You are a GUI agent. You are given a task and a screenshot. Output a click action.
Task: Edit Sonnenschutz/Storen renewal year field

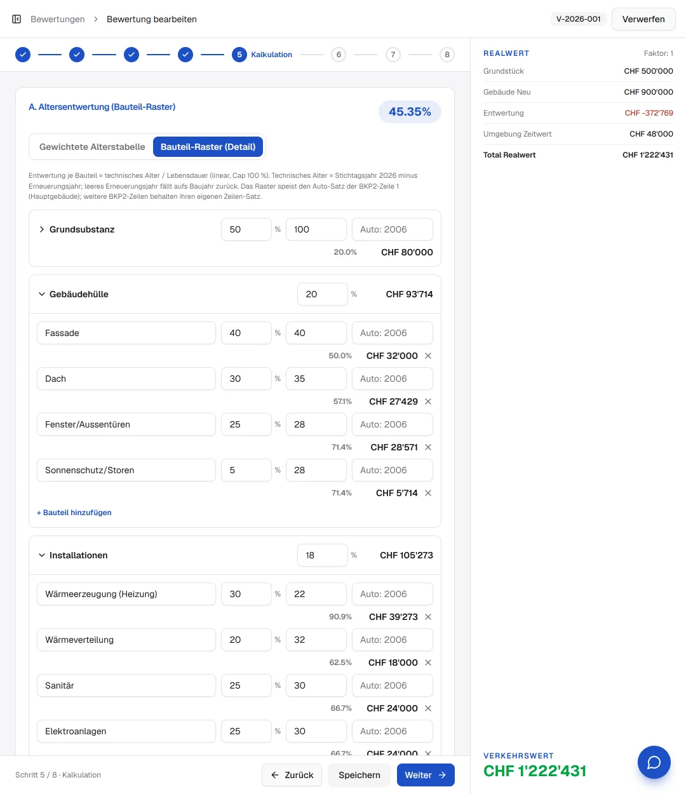tap(393, 470)
